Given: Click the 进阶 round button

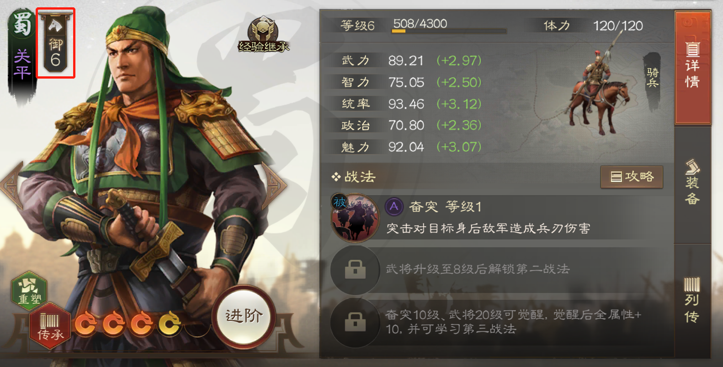Looking at the screenshot, I should (244, 316).
